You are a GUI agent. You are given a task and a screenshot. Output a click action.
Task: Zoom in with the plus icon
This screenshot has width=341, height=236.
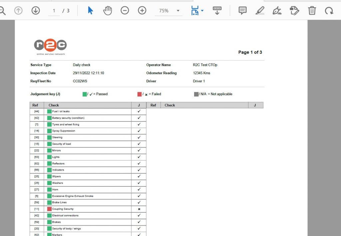(142, 10)
